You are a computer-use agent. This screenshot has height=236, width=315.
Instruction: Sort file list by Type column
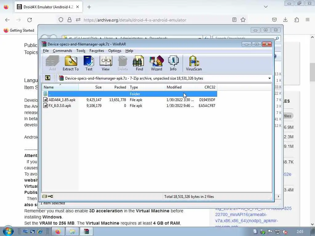(x=146, y=87)
